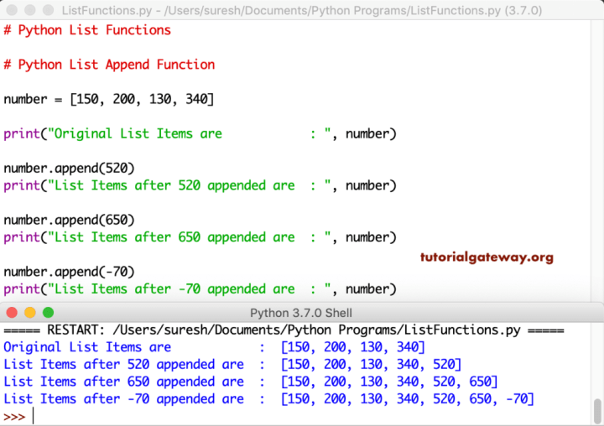Screen dimensions: 604x426
Task: Place cursor in 'number = [150, 200, 130, 340]' line
Action: click(x=108, y=100)
